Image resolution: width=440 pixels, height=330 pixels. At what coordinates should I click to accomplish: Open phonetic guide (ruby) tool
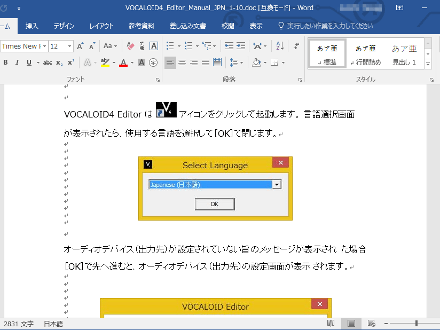(142, 46)
